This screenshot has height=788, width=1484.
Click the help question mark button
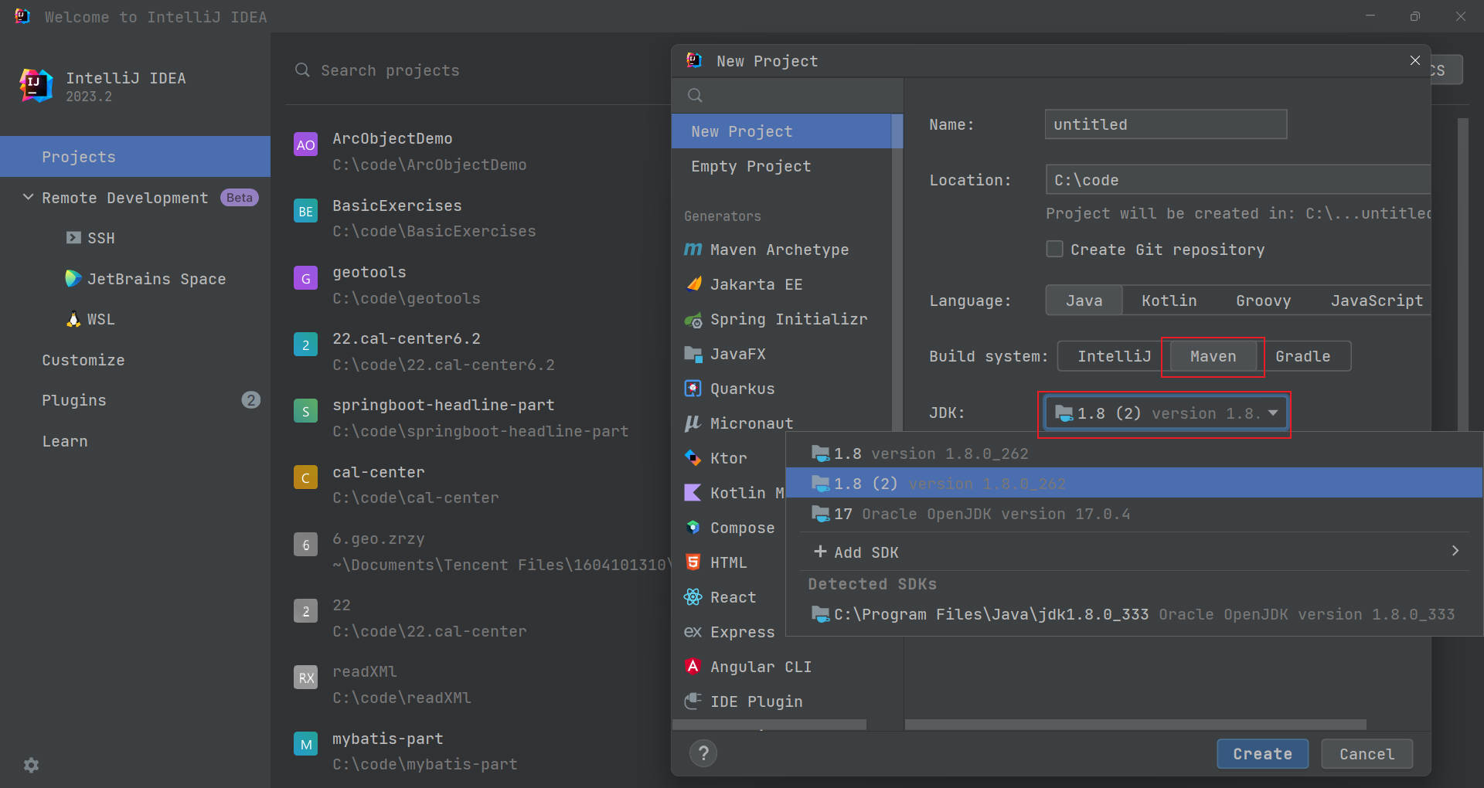(703, 753)
